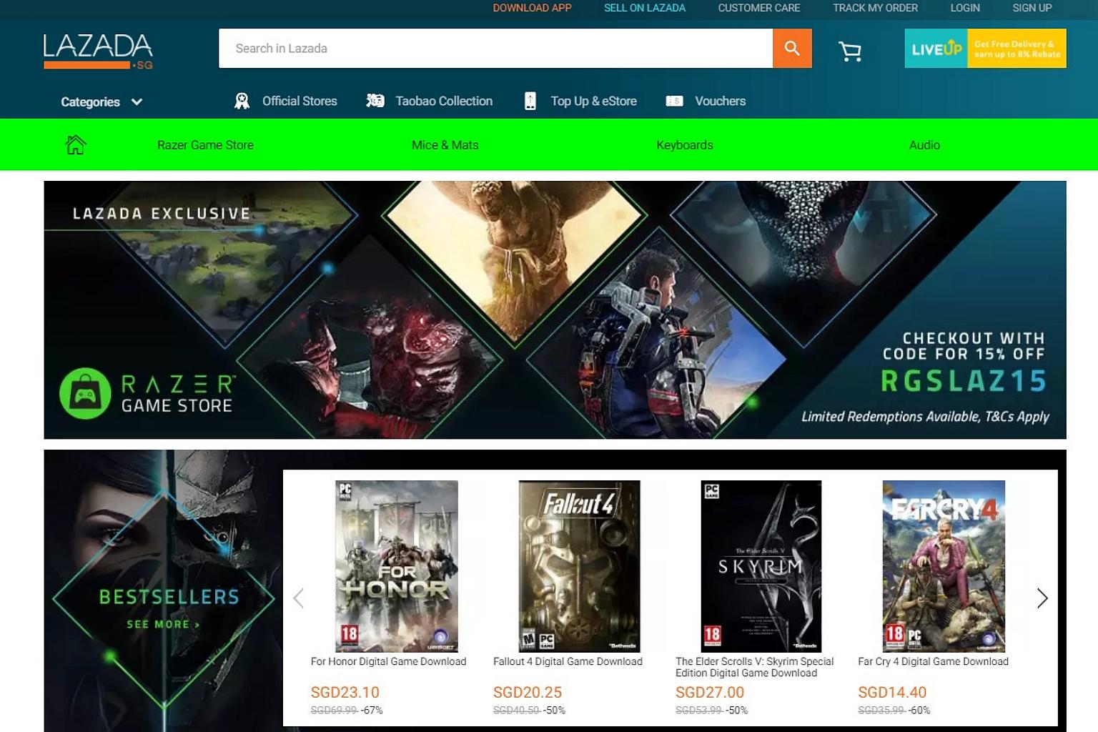This screenshot has height=732, width=1098.
Task: Click the Official Stores ribbon icon
Action: pos(242,102)
